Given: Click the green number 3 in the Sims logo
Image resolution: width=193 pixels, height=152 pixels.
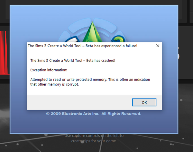Looking at the screenshot, I should 118,39.
